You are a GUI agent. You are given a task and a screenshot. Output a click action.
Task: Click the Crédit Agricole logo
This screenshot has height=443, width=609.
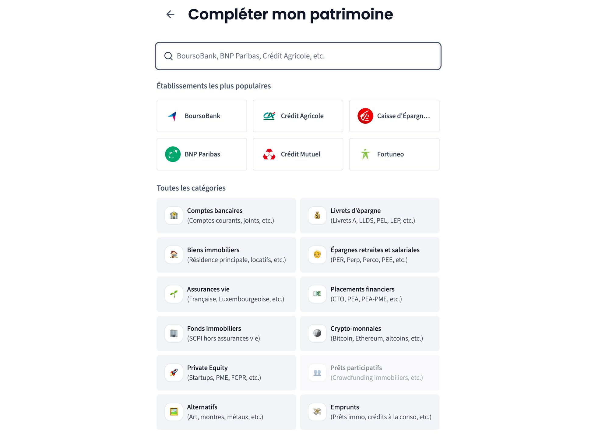click(269, 116)
